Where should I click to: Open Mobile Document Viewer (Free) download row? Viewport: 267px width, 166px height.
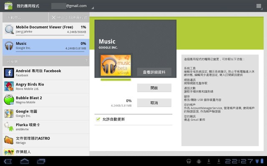[46, 30]
